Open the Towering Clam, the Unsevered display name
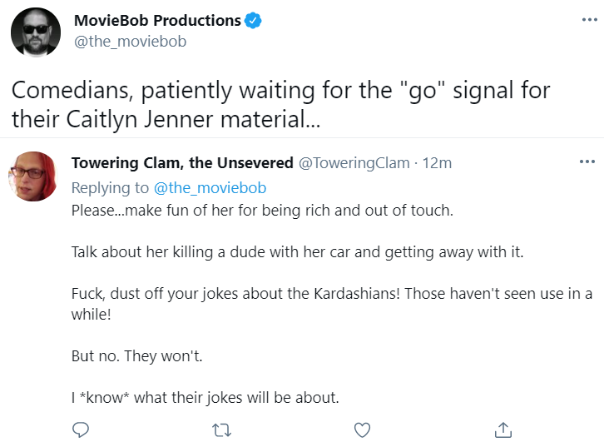The image size is (604, 447). pos(182,162)
